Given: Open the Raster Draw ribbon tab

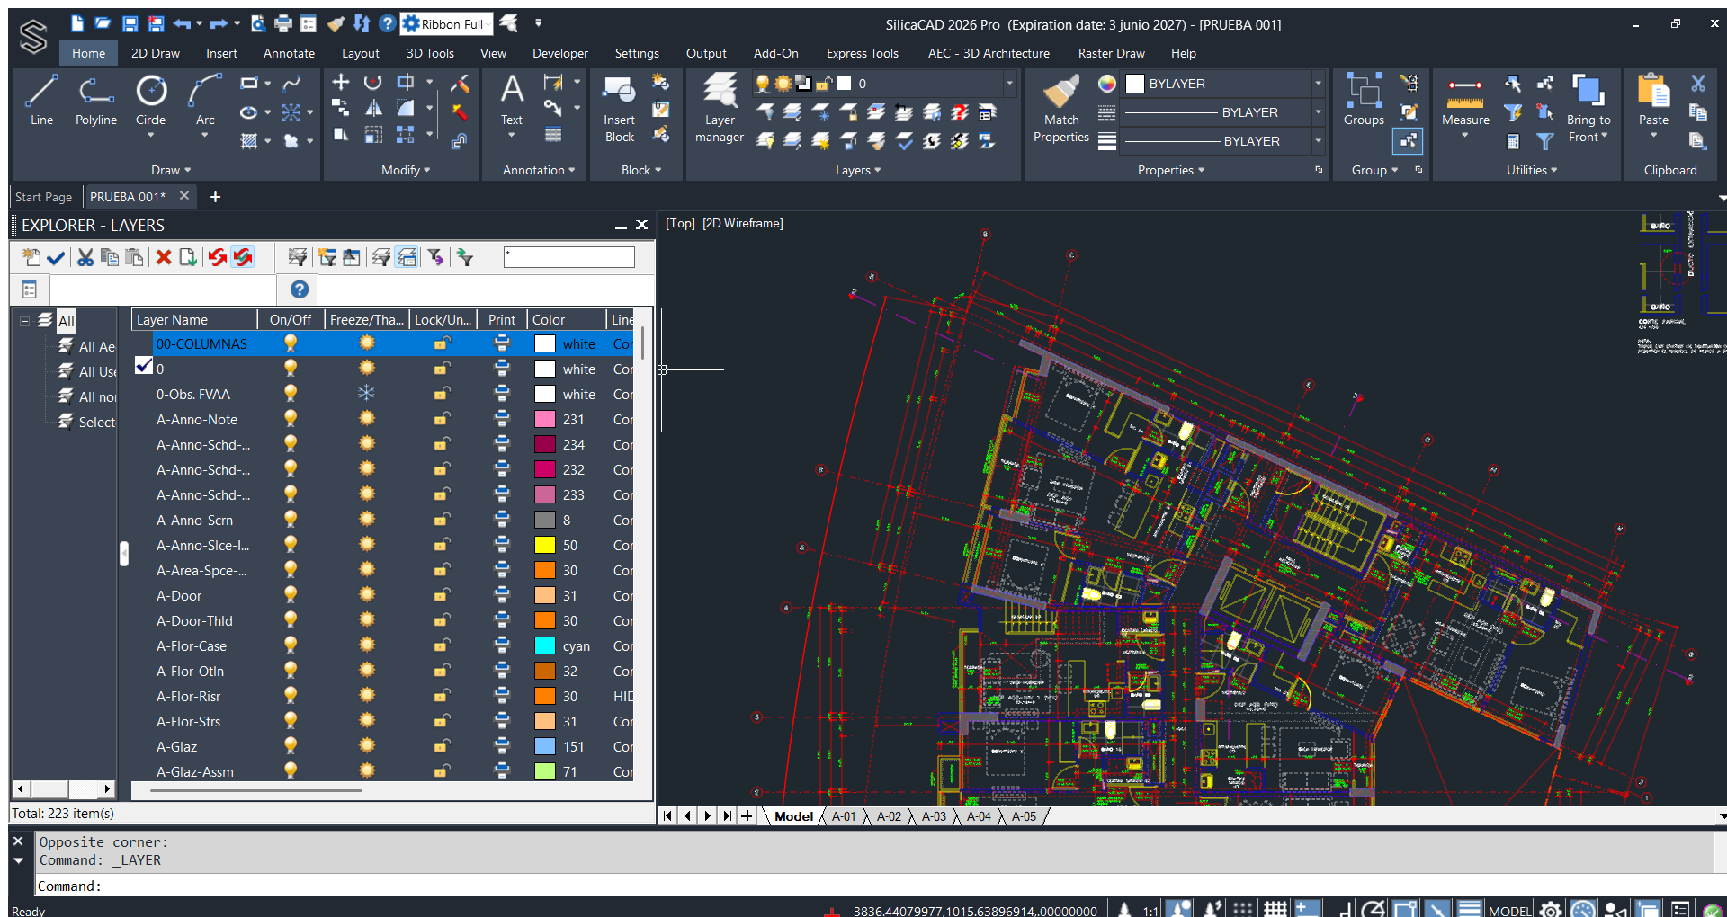Looking at the screenshot, I should (1111, 53).
